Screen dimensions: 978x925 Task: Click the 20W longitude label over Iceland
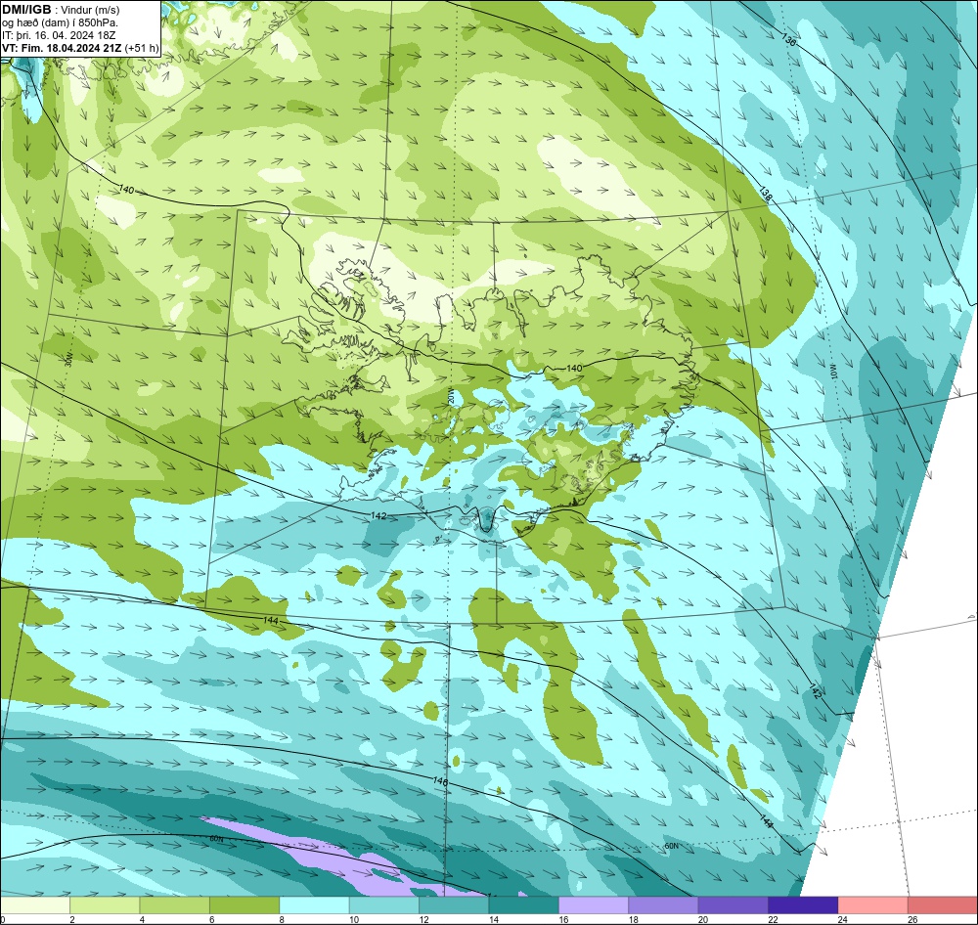pyautogui.click(x=450, y=395)
